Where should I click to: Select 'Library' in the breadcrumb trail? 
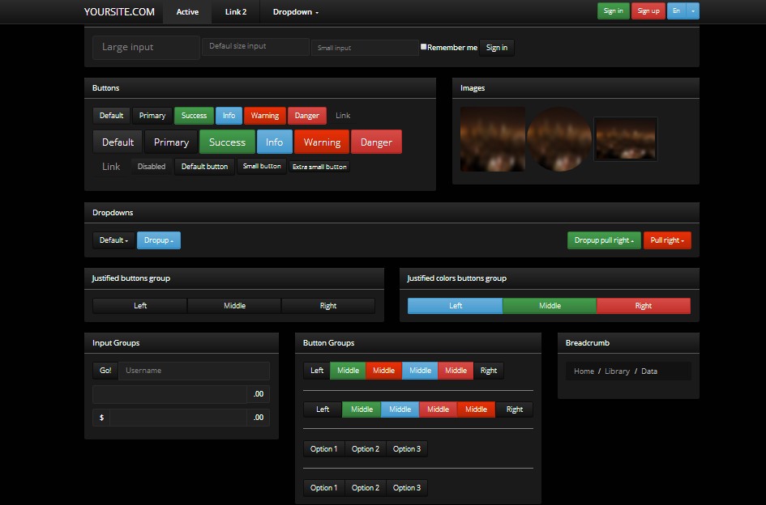tap(617, 371)
